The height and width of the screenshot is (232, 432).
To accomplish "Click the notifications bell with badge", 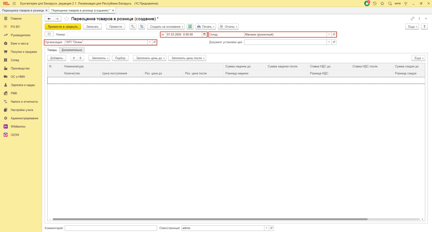I will point(367,3).
